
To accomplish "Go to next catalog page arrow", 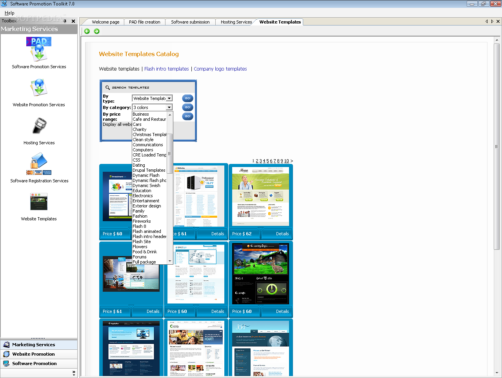I will click(291, 161).
